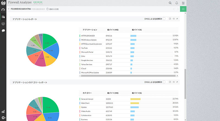Sort by the 総バイト(MB) column header
This screenshot has height=121, width=220.
[x=112, y=30]
